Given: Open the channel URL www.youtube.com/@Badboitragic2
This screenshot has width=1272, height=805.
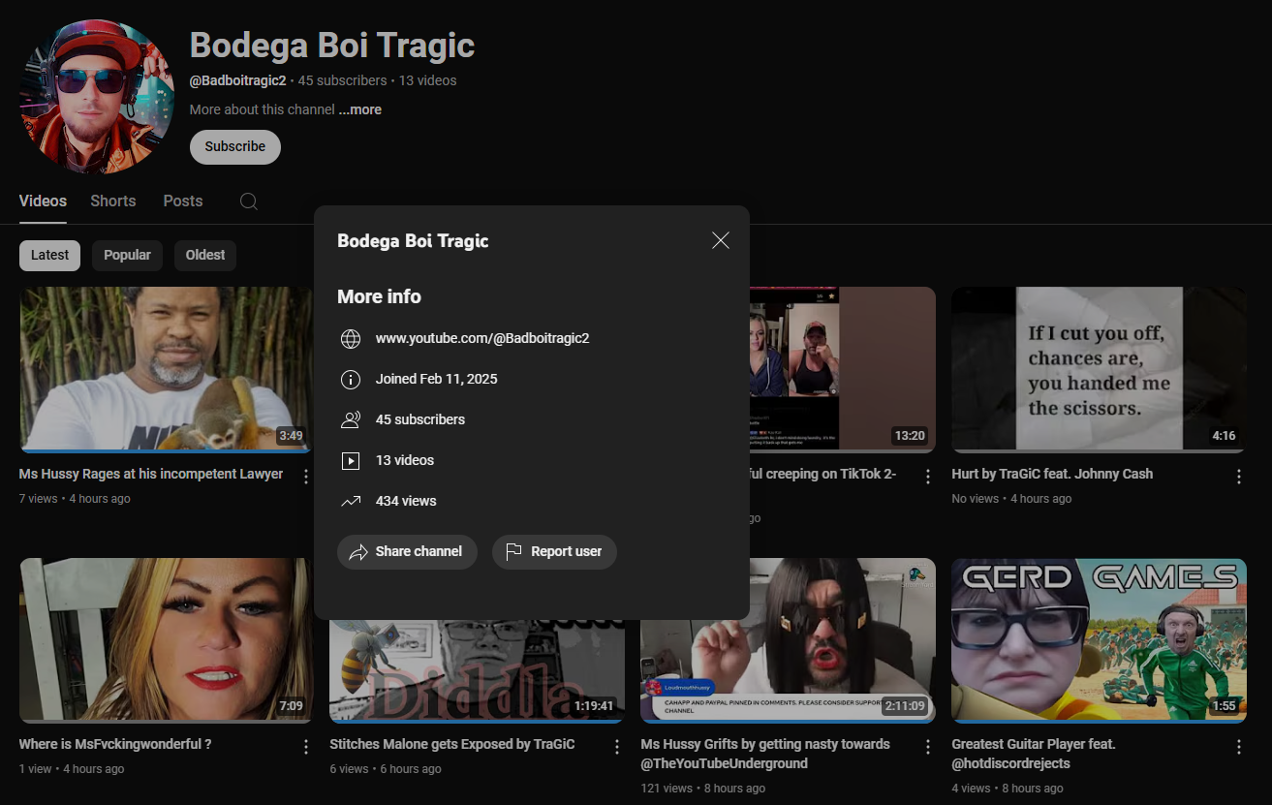Looking at the screenshot, I should click(x=482, y=338).
